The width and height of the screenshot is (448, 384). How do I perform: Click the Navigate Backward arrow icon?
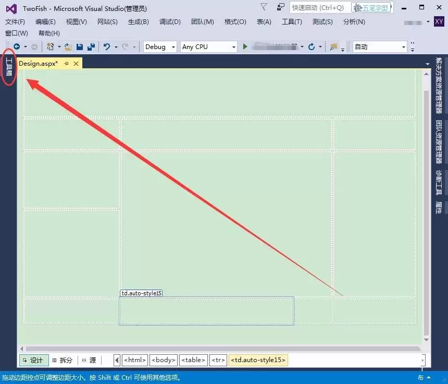[16, 47]
